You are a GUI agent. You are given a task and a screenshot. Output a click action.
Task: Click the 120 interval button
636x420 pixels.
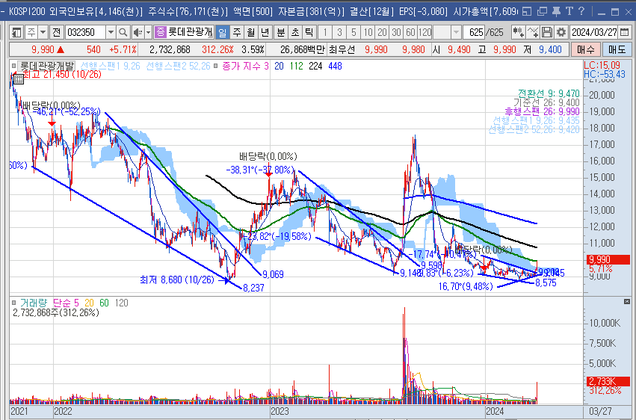point(424,32)
